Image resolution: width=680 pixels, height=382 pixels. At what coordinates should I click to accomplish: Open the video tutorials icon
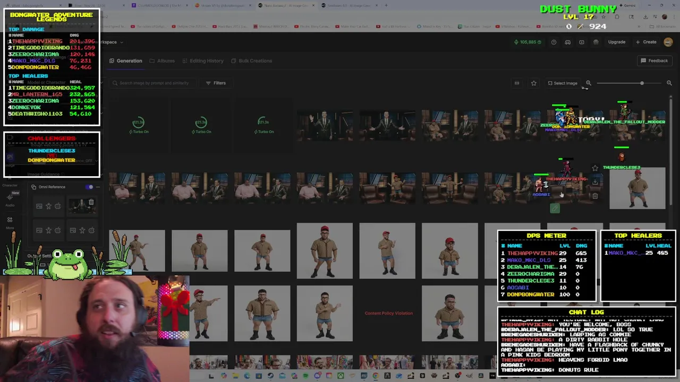tap(582, 42)
